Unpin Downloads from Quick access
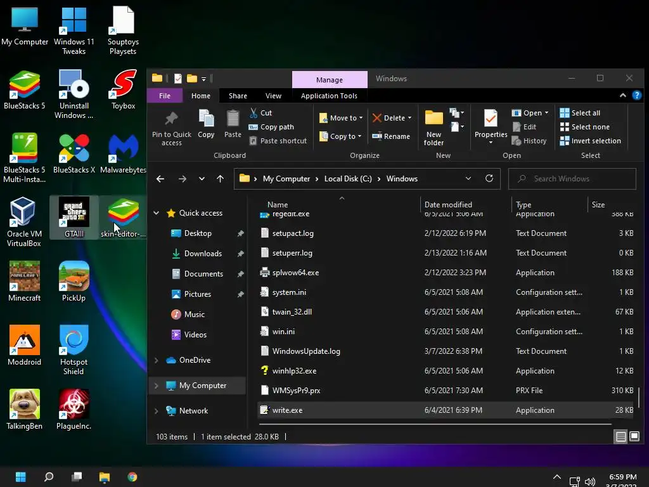 pyautogui.click(x=240, y=254)
